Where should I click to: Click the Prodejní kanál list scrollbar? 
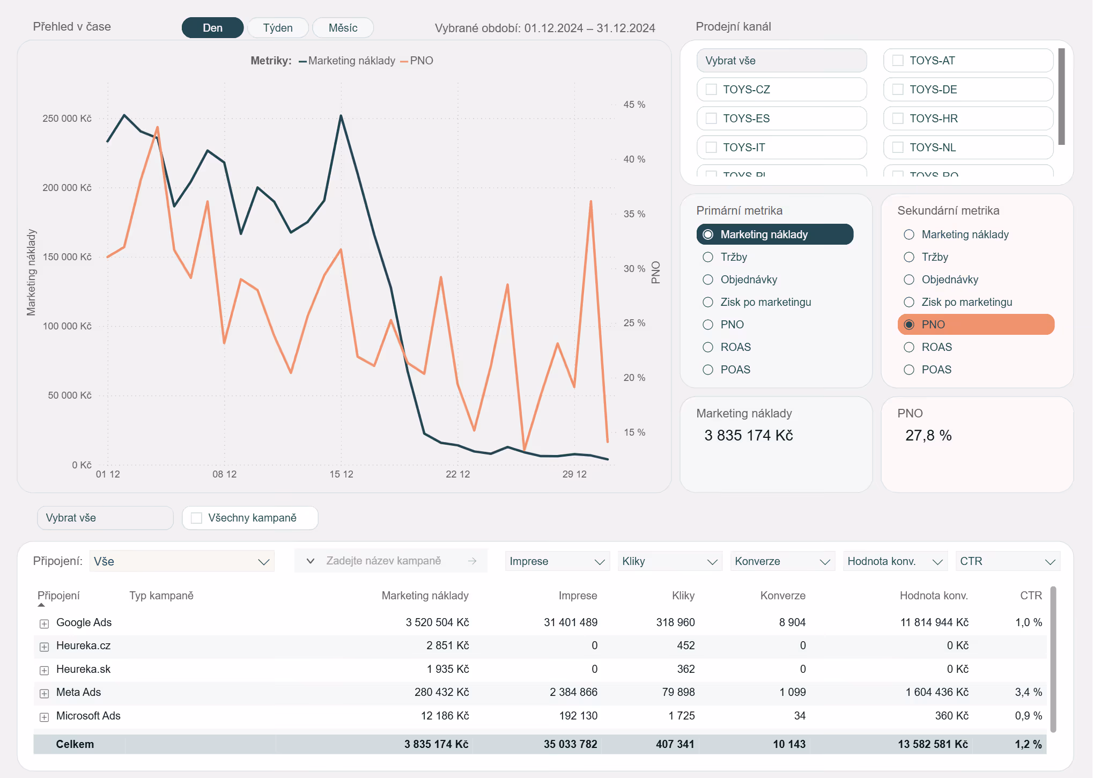click(1061, 97)
